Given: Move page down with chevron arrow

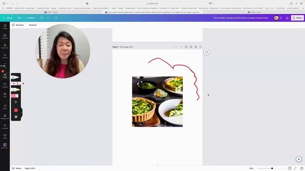Looking at the screenshot, I should click(x=181, y=47).
